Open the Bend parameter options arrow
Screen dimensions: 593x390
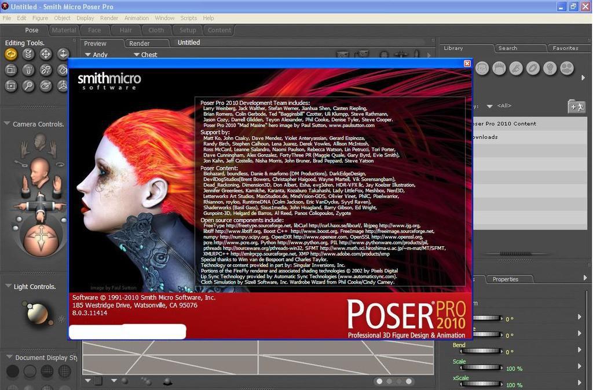tap(579, 349)
